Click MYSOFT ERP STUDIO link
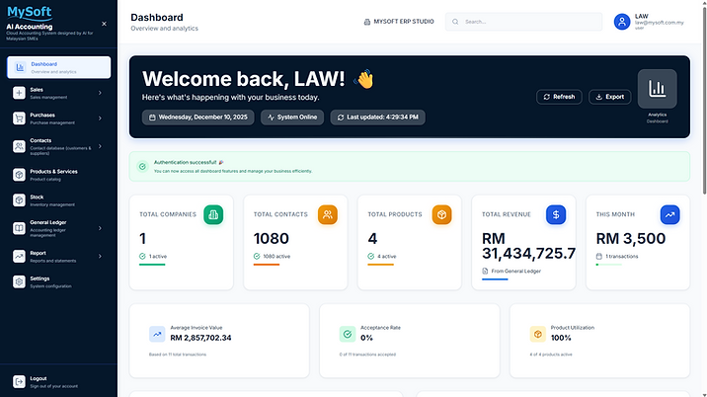707x397 pixels. 399,22
